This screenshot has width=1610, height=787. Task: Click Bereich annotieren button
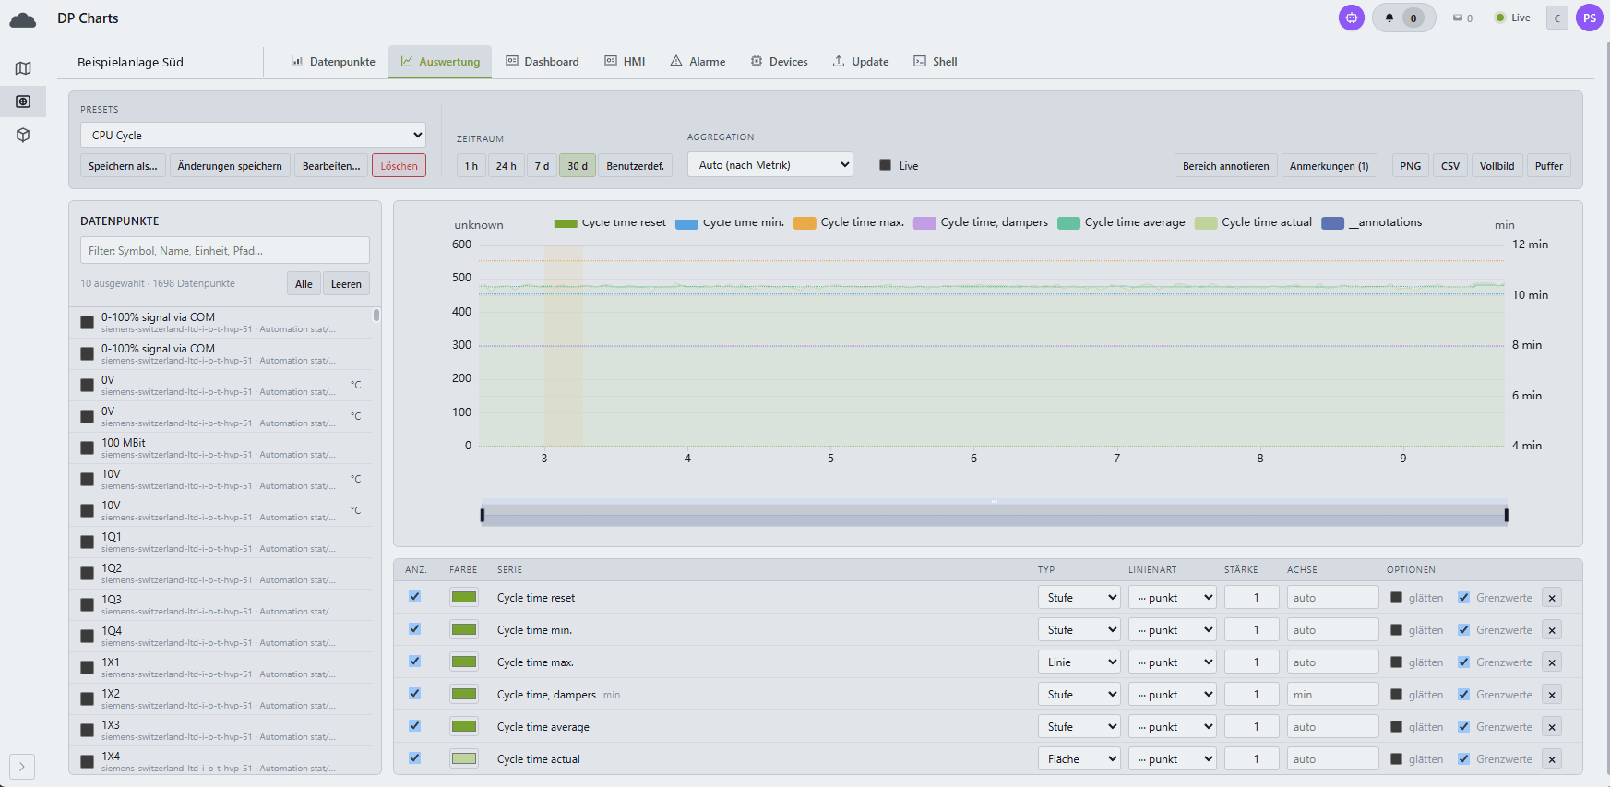1225,166
